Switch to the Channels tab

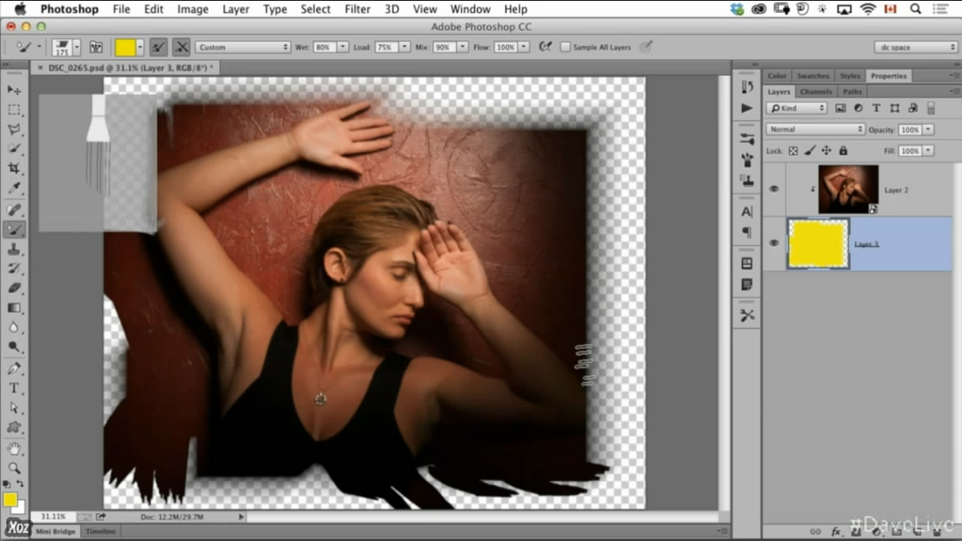816,92
